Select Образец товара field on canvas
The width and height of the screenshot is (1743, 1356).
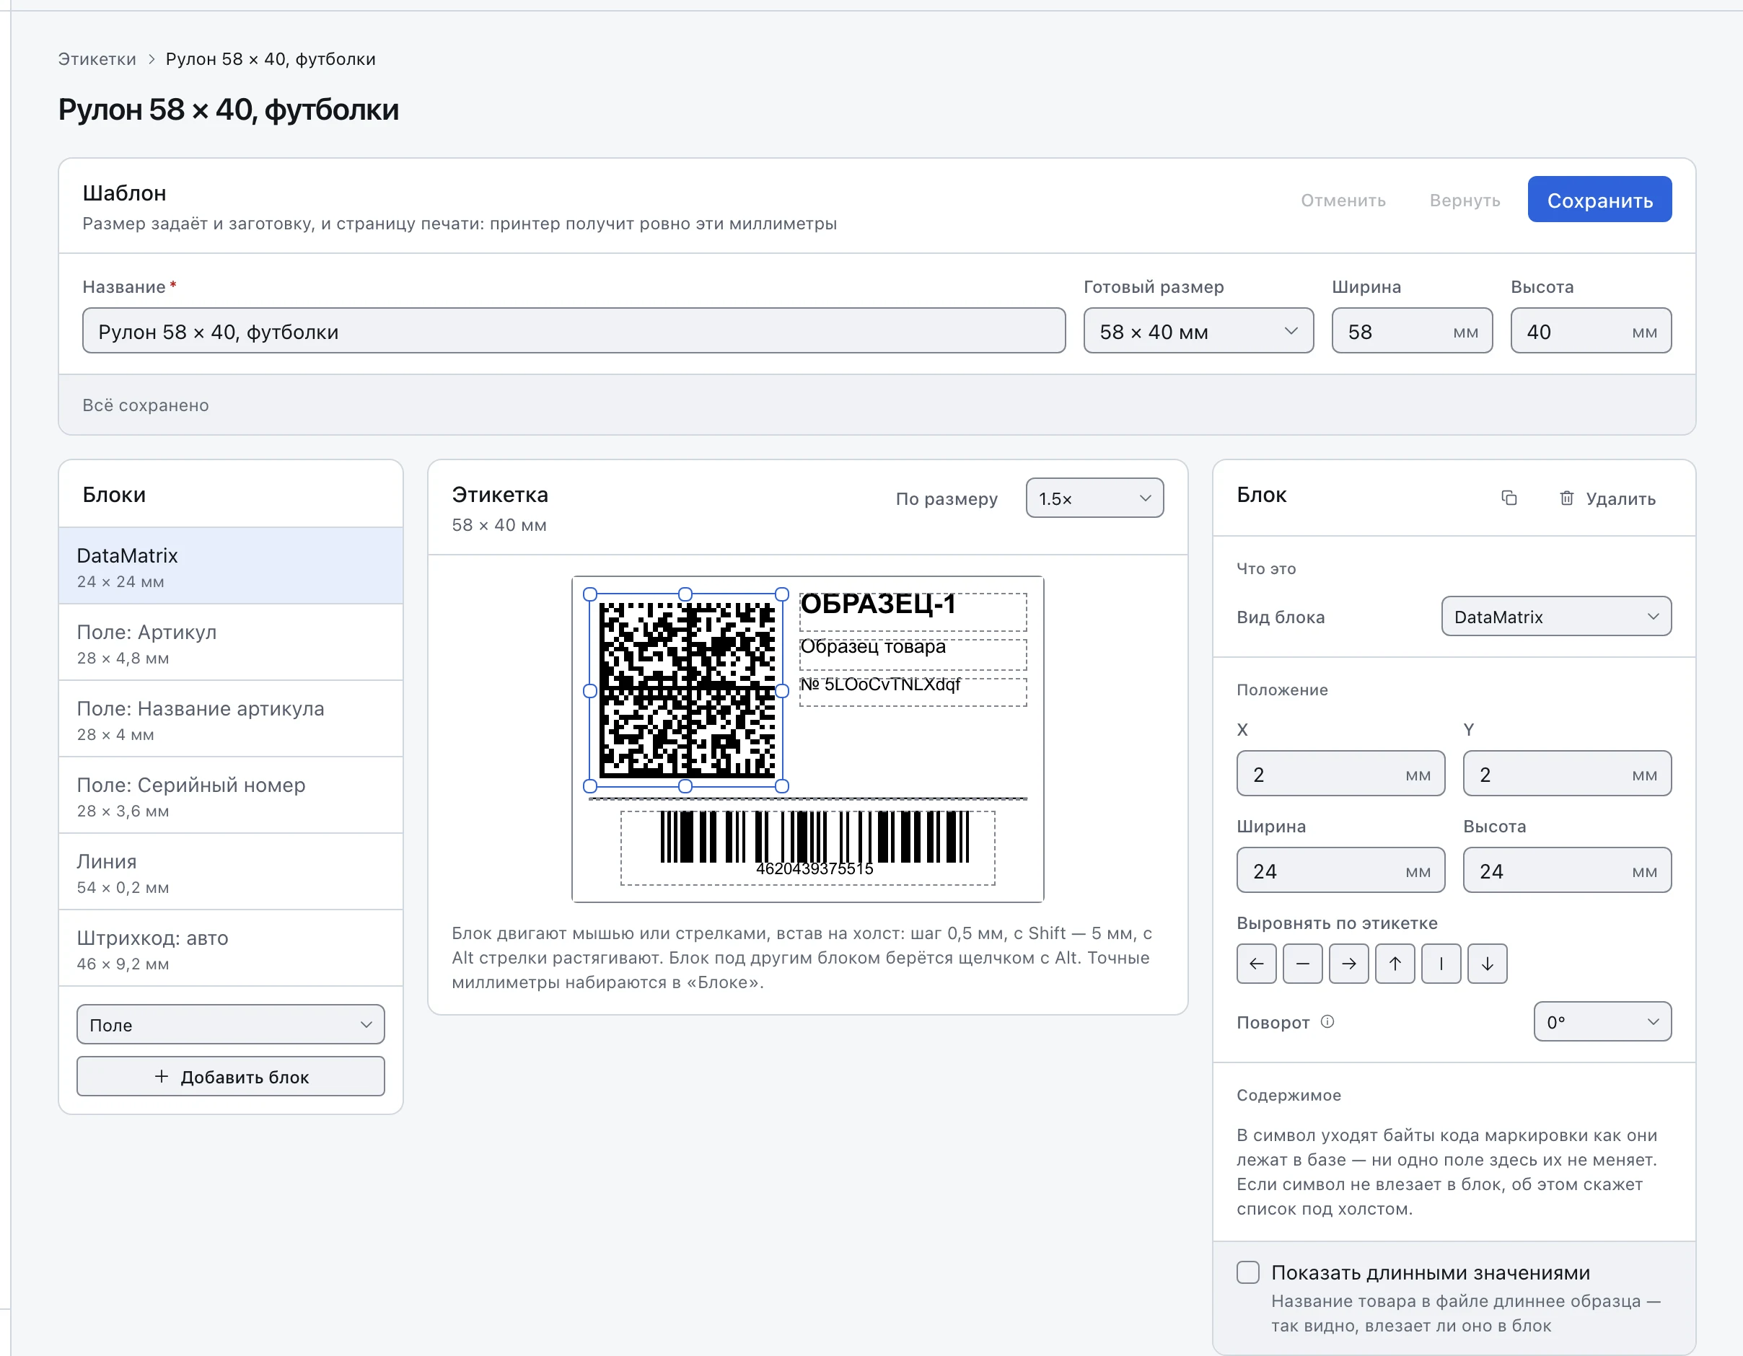[x=913, y=654]
